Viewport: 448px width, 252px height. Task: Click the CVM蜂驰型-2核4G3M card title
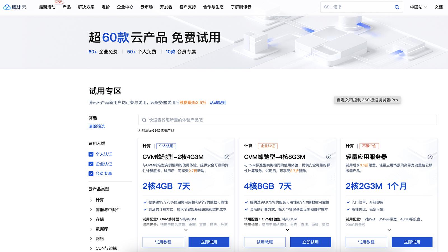173,157
